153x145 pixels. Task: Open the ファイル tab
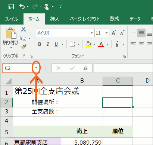pyautogui.click(x=12, y=19)
